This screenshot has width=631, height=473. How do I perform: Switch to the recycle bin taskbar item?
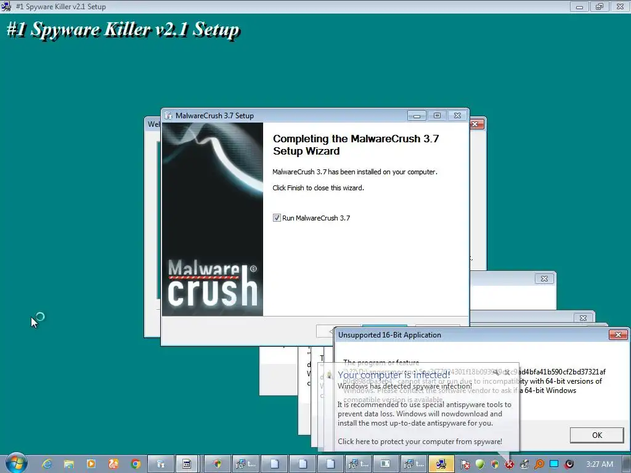(161, 464)
